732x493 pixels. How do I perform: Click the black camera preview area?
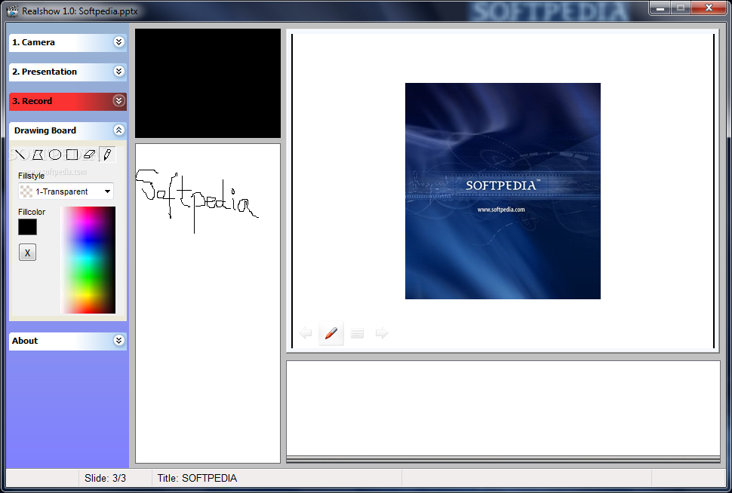(x=208, y=84)
